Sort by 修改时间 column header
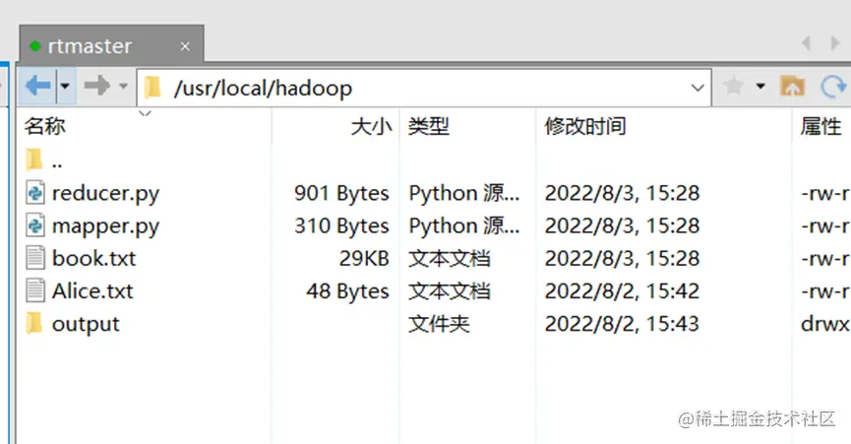 point(585,126)
